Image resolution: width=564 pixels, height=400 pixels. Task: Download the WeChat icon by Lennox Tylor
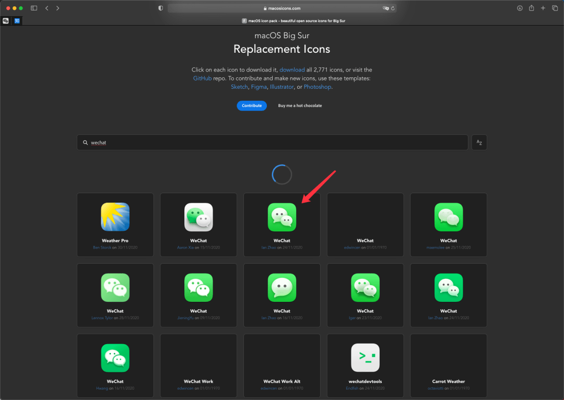tap(115, 287)
